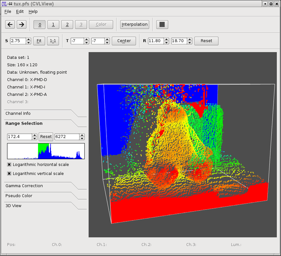
Task: Toggle Logarithmic vertical scale checkbox
Action: 9,174
